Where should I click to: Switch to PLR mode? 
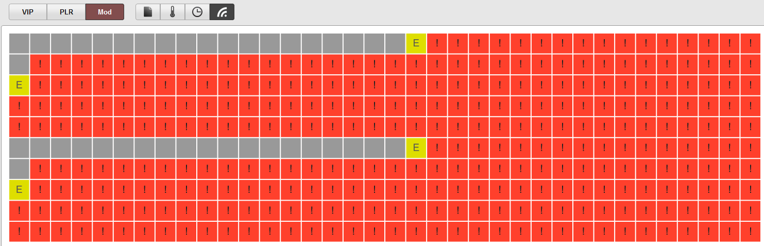(66, 12)
